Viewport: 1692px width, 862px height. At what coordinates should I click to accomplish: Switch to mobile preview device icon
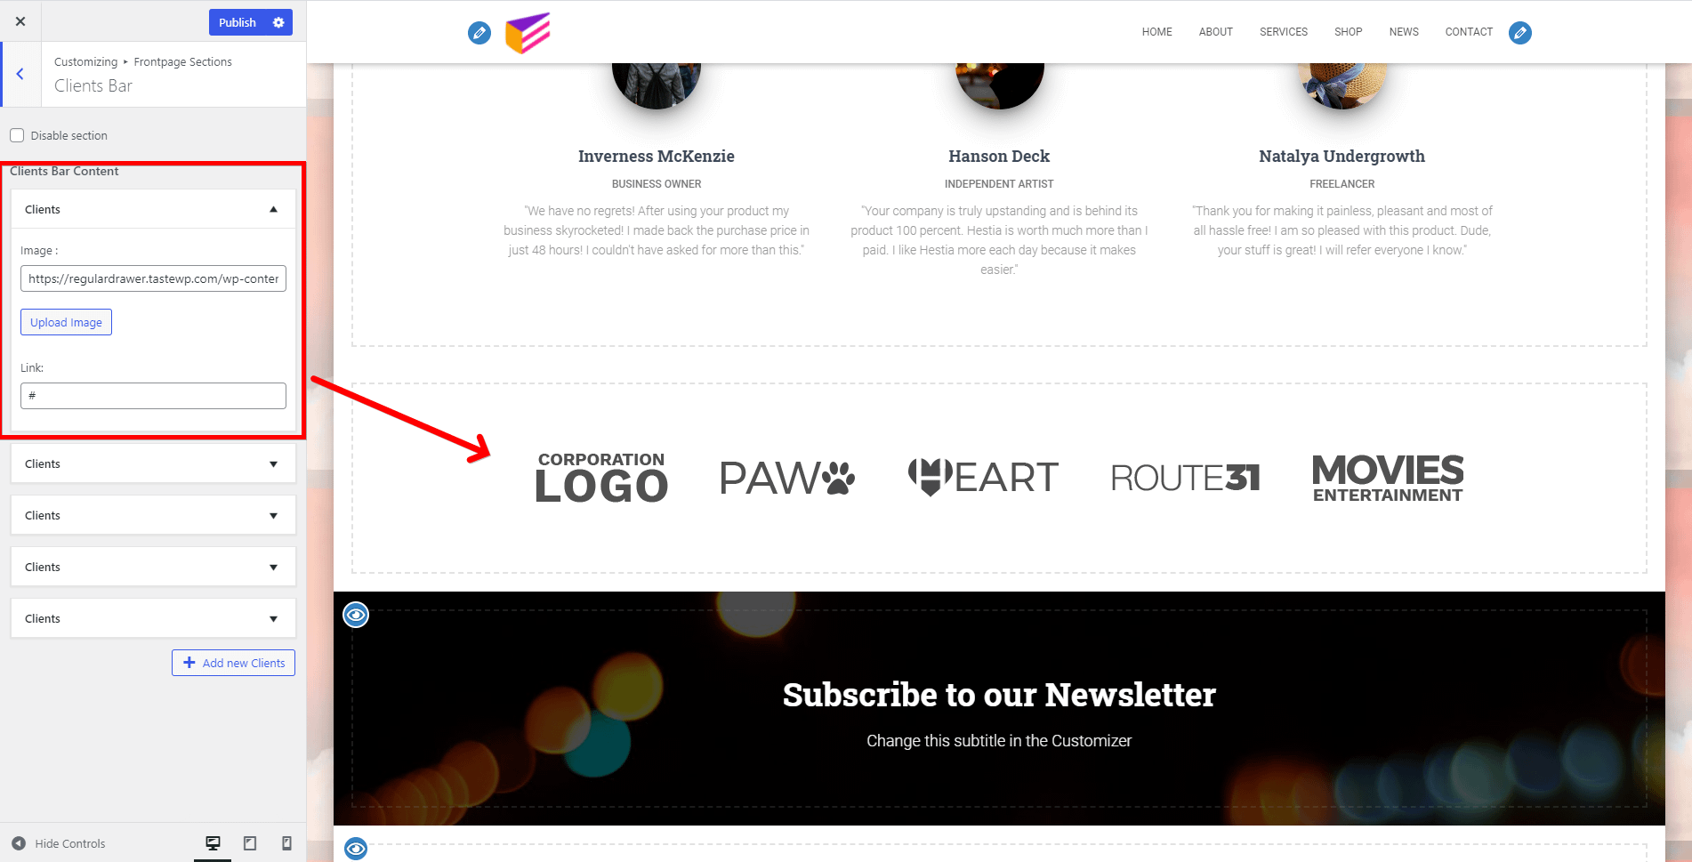coord(286,843)
